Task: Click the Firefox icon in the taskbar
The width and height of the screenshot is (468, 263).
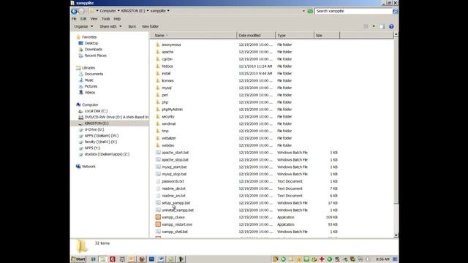Action: coord(142,259)
